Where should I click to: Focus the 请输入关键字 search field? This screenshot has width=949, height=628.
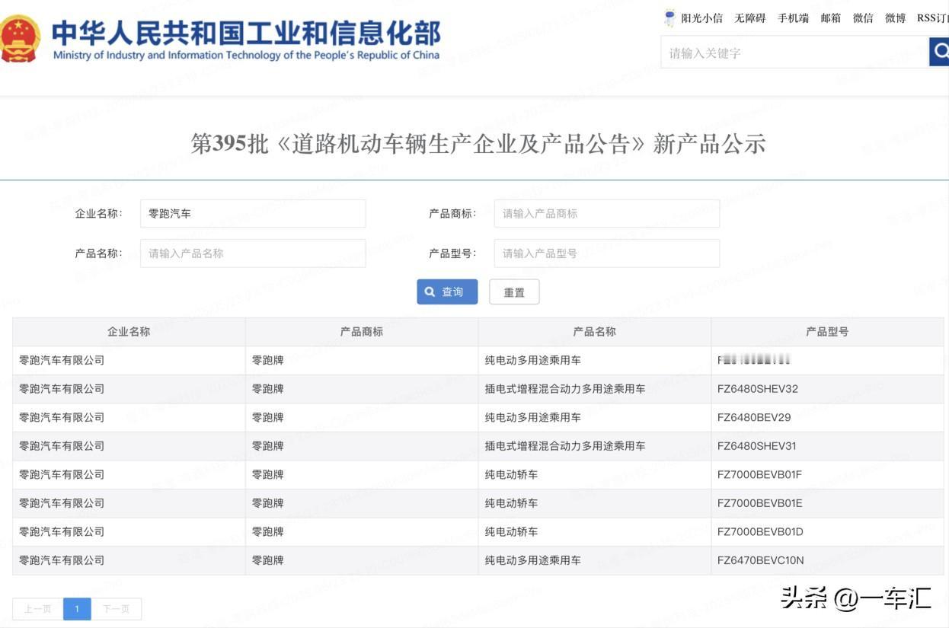tap(794, 53)
